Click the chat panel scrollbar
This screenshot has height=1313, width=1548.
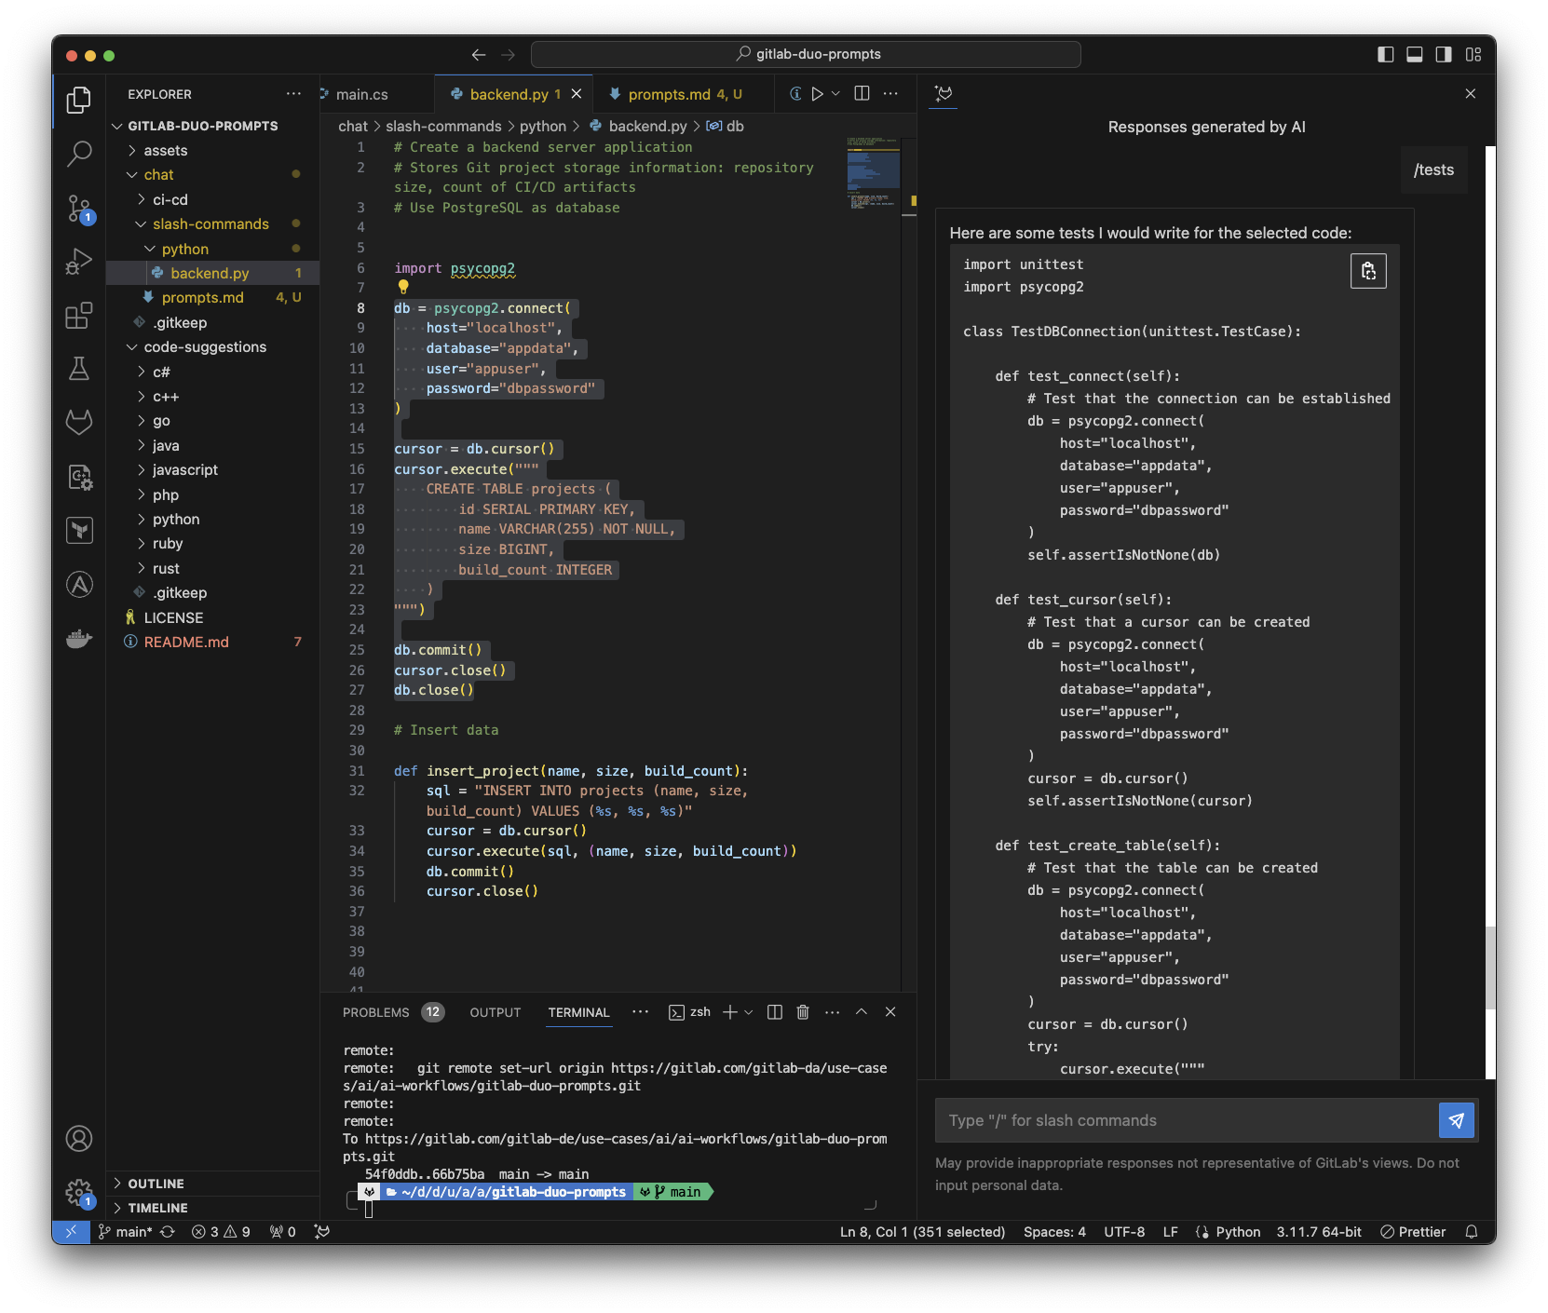1490,968
